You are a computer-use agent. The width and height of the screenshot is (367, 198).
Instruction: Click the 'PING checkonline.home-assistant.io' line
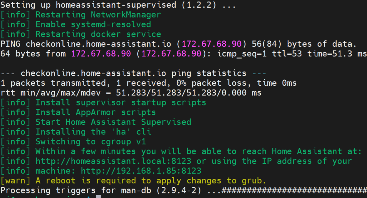(x=178, y=44)
